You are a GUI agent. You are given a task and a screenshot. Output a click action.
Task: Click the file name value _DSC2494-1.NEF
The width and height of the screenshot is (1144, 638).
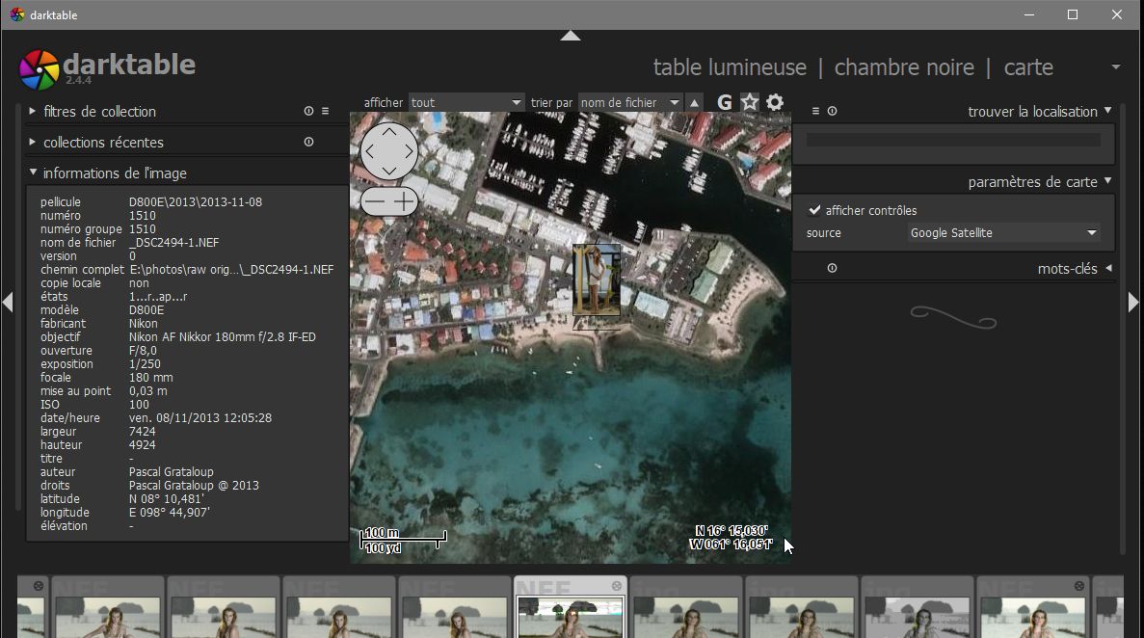pyautogui.click(x=173, y=242)
